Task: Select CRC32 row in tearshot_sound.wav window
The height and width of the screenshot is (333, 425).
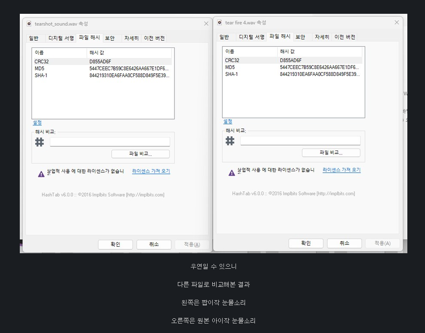Action: 102,62
